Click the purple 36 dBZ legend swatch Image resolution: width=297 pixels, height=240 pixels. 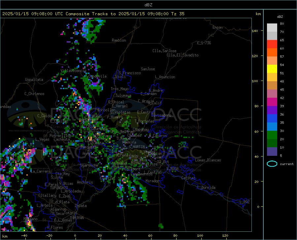coord(272,110)
